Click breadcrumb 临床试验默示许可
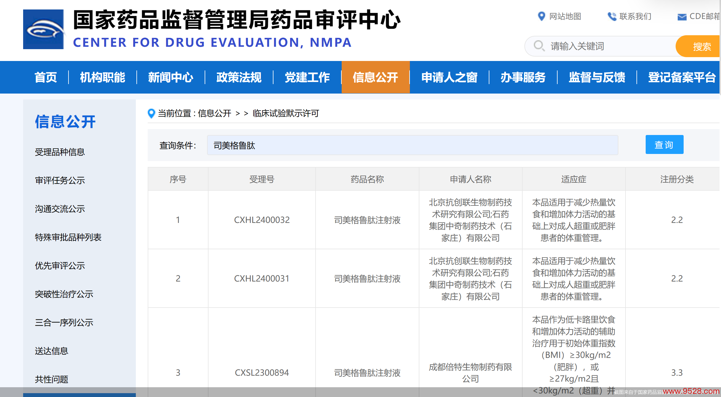This screenshot has width=721, height=397. [x=286, y=113]
